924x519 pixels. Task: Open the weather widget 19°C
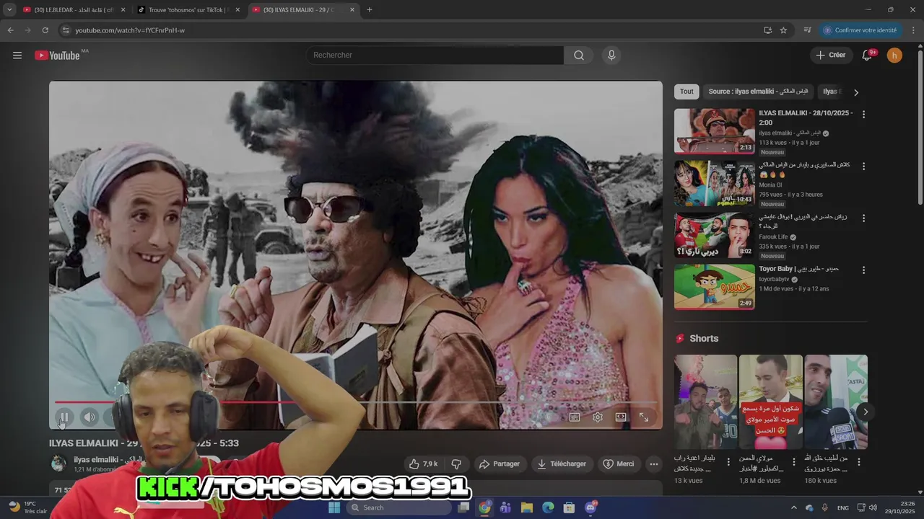coord(27,507)
